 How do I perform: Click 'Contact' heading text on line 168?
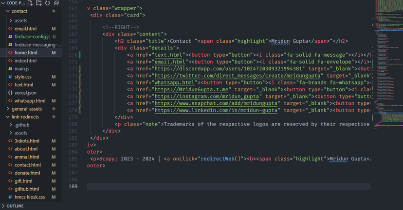[181, 41]
